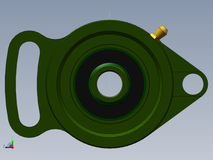This screenshot has height=160, width=213.
Task: Select the red origin point of the triad
Action: [13, 147]
